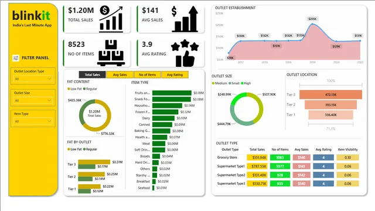Select the Tier 1 funnel bar 336.40K

click(x=330, y=115)
